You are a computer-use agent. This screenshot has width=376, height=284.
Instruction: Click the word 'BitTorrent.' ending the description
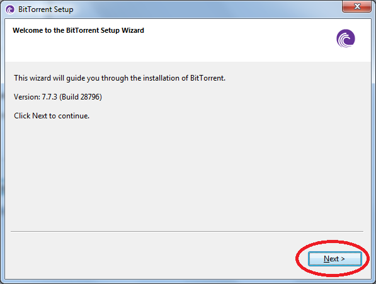pos(208,78)
